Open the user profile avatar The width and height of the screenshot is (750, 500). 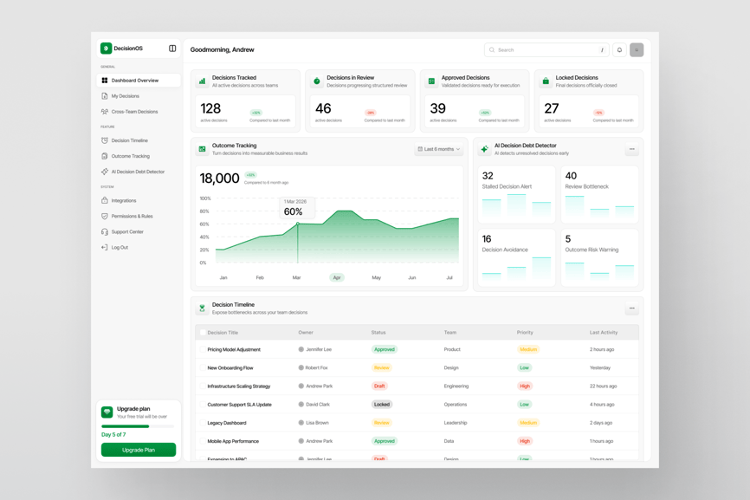click(x=637, y=50)
